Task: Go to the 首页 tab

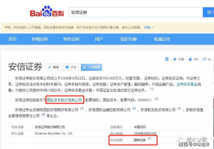Action: coord(13,39)
